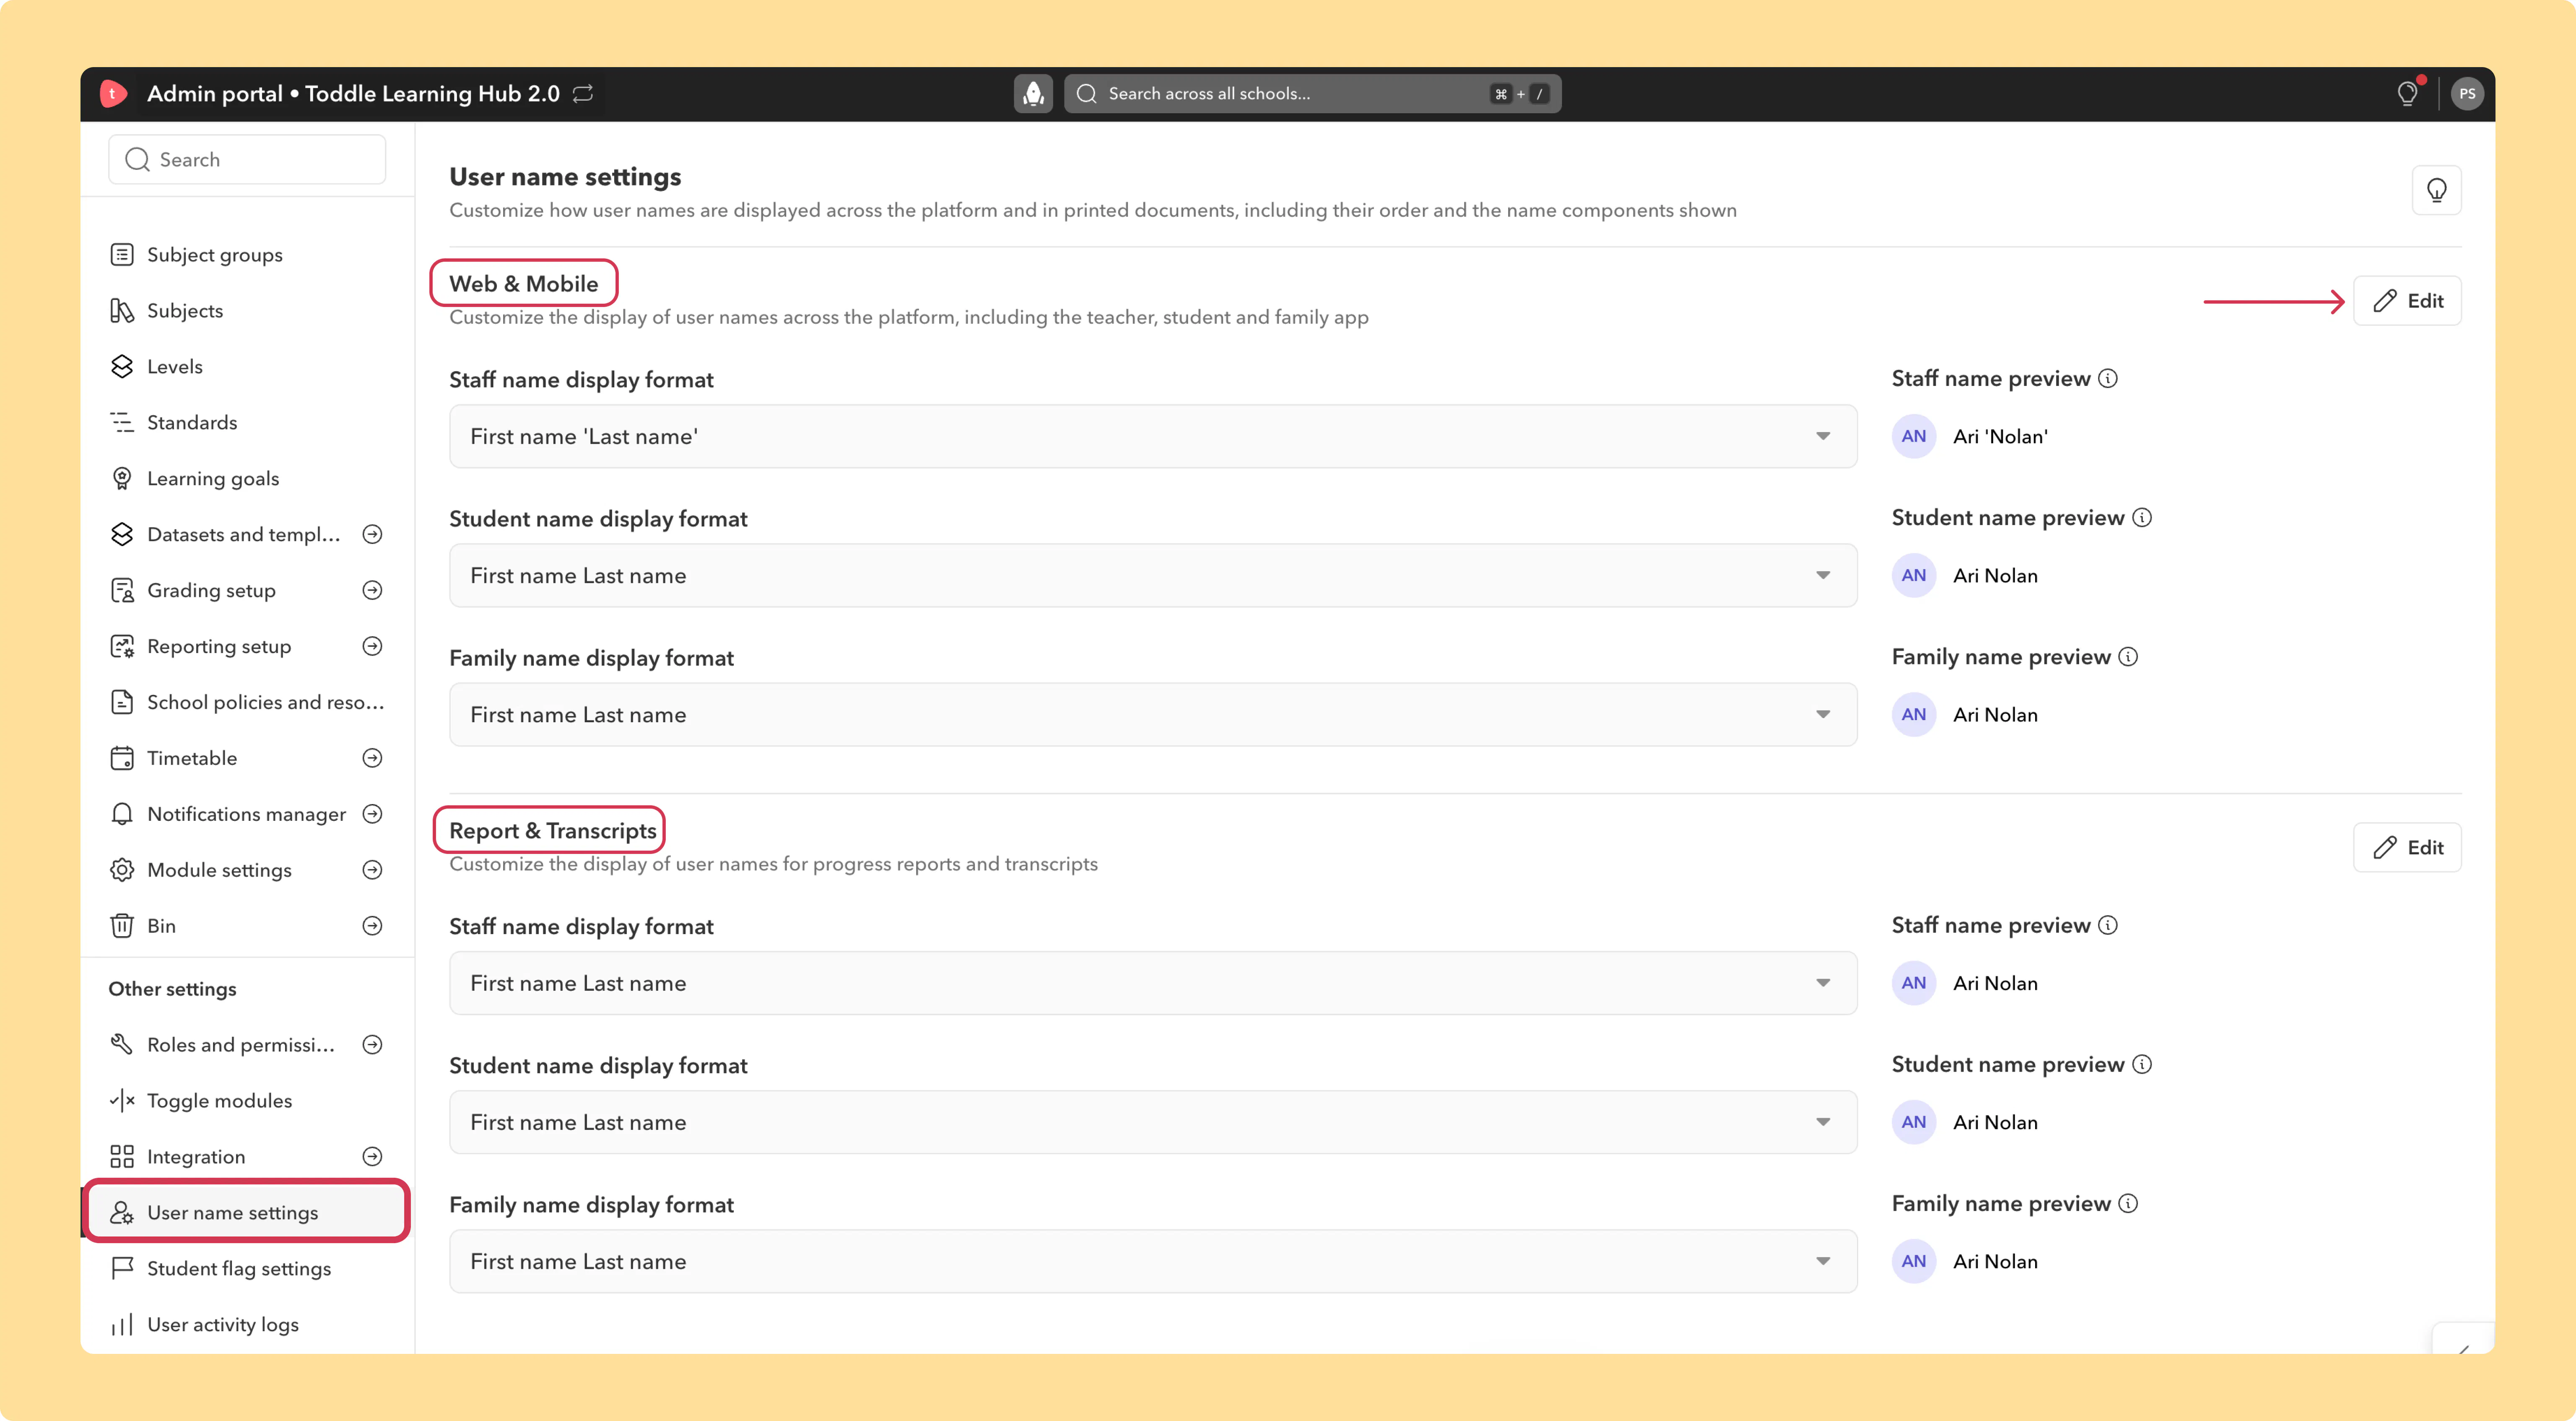
Task: Open User activity logs menu item
Action: click(247, 1325)
